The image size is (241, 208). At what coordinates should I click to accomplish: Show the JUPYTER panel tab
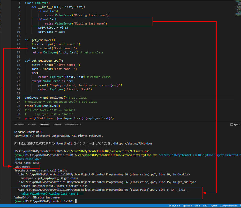pyautogui.click(x=57, y=124)
